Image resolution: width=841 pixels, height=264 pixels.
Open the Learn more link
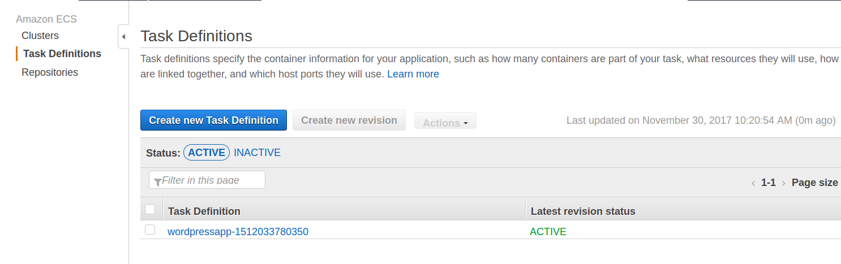413,74
